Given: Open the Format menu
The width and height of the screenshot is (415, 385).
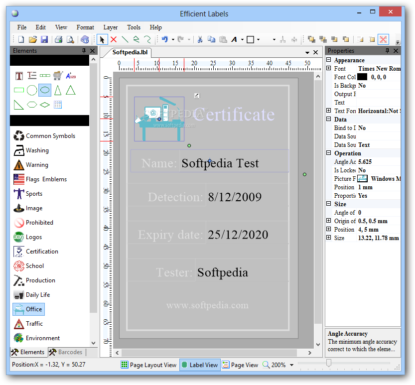Looking at the screenshot, I should [85, 27].
